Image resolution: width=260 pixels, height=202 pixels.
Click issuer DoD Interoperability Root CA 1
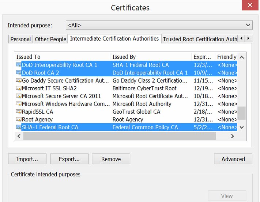point(150,73)
